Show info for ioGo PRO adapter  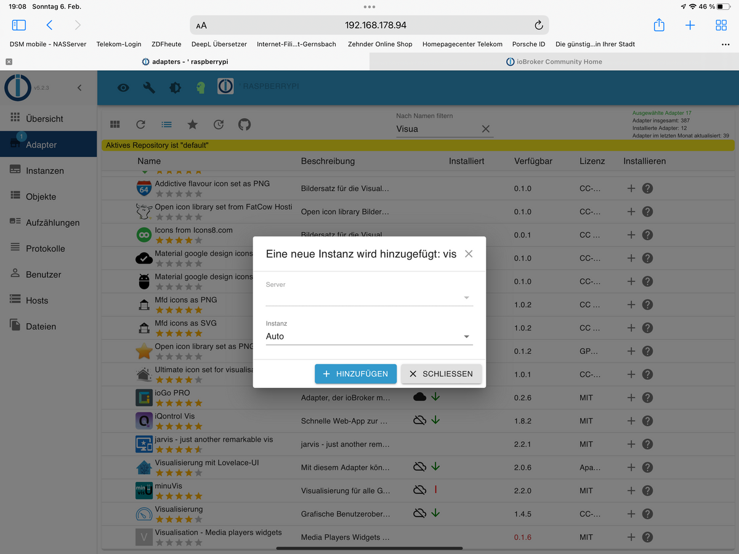tap(647, 398)
